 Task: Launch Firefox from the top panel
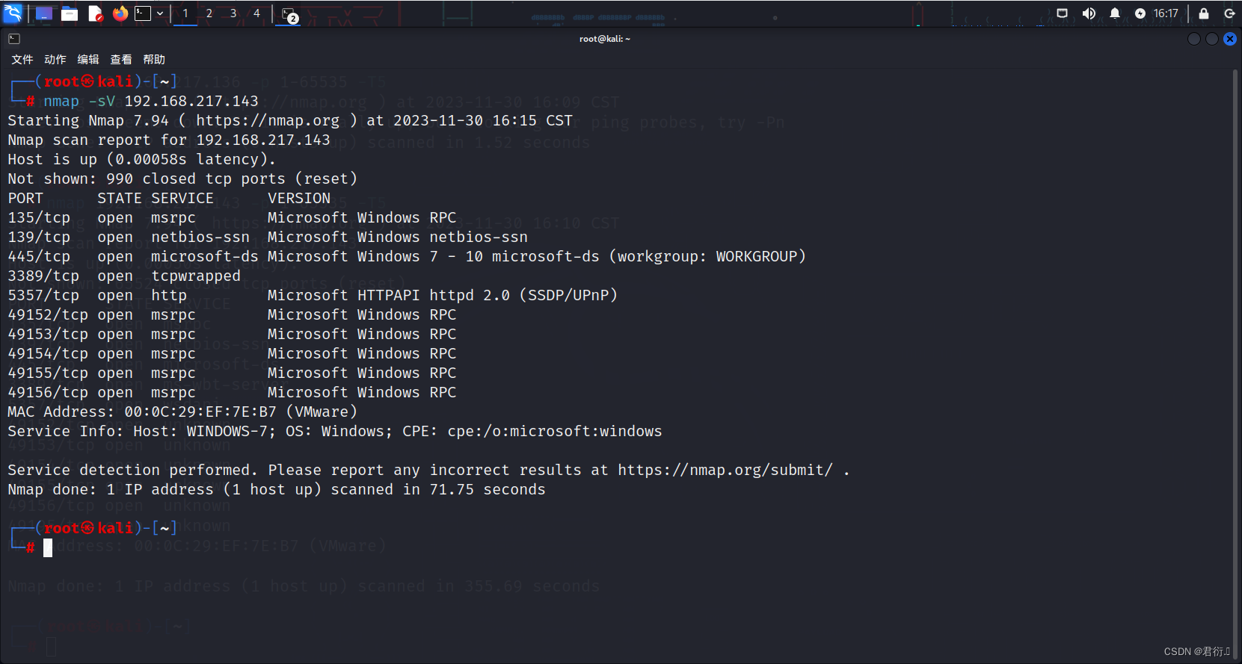click(x=120, y=13)
